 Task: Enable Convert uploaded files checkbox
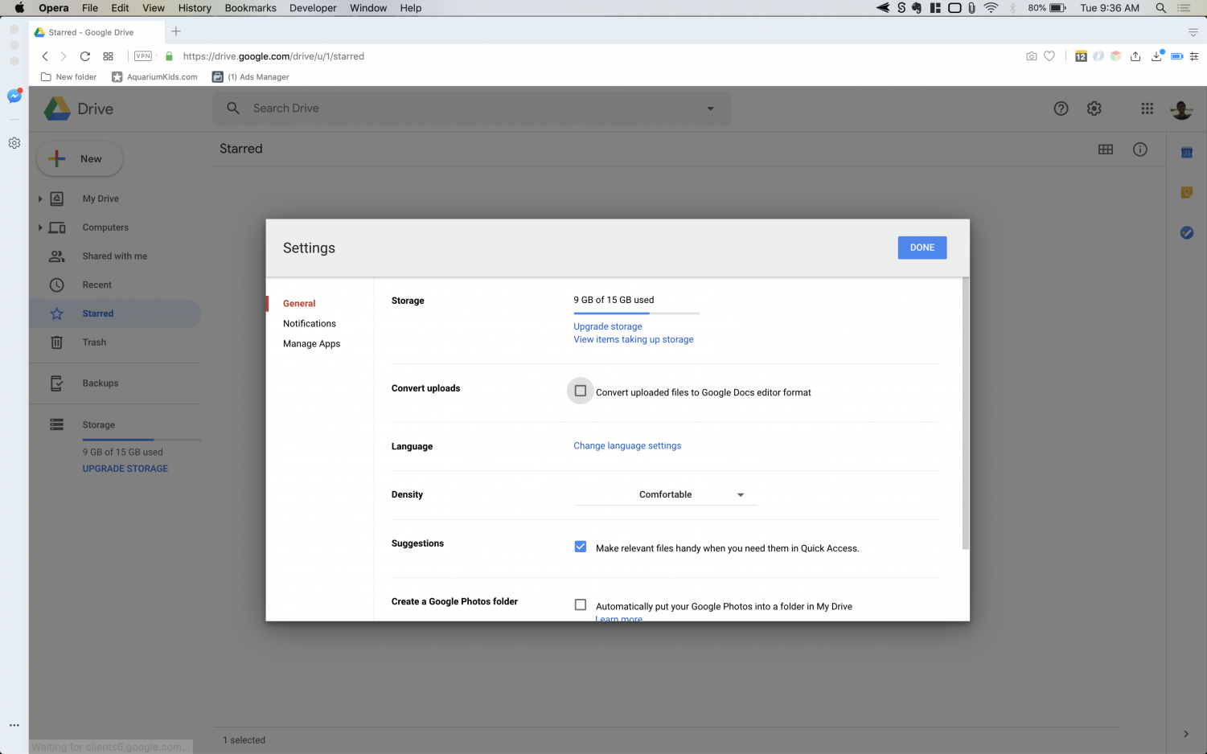pos(581,391)
